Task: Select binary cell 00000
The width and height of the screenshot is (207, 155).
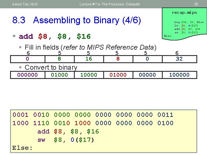Action: 147,75
